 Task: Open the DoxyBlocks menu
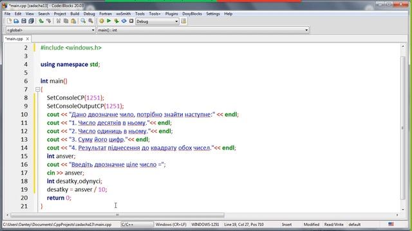click(192, 13)
